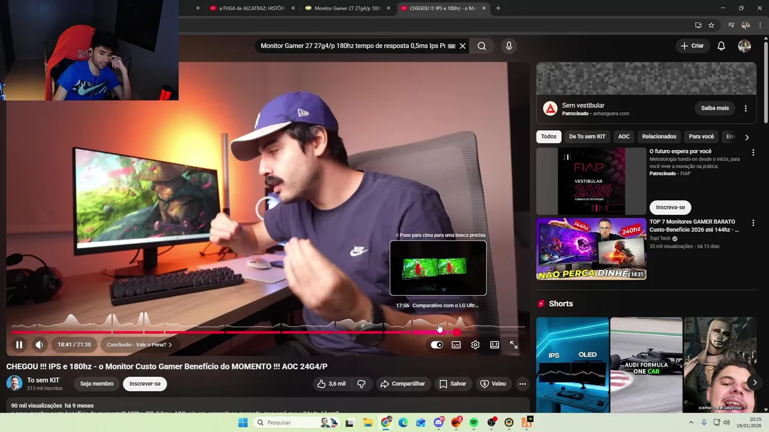Select the Relacionados filter chip

pos(659,137)
